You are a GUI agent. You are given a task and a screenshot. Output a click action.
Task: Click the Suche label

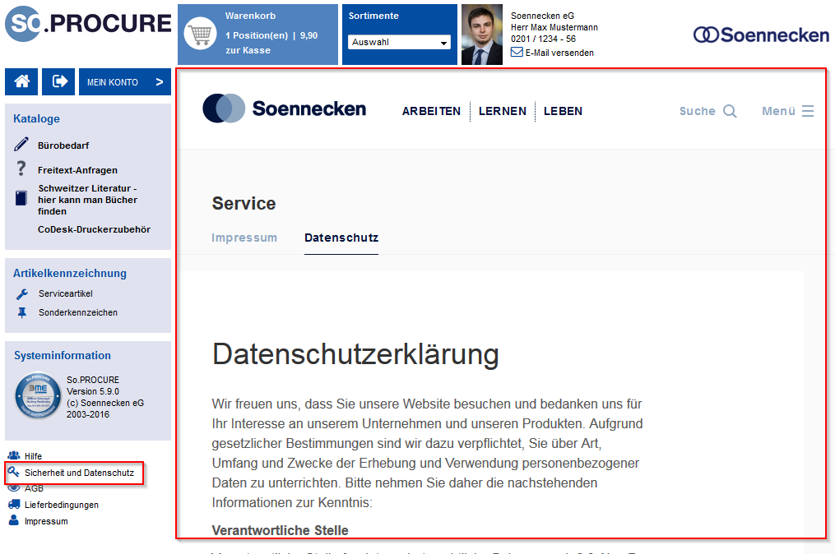(x=697, y=111)
